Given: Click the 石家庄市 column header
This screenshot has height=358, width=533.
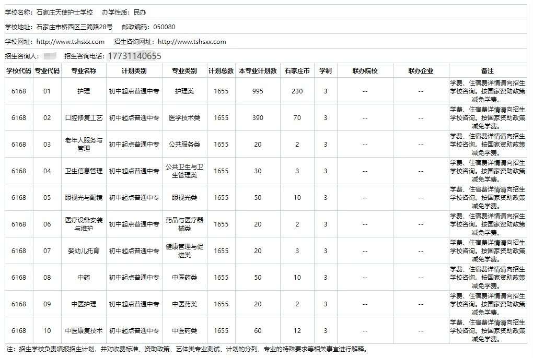Looking at the screenshot, I should [297, 70].
